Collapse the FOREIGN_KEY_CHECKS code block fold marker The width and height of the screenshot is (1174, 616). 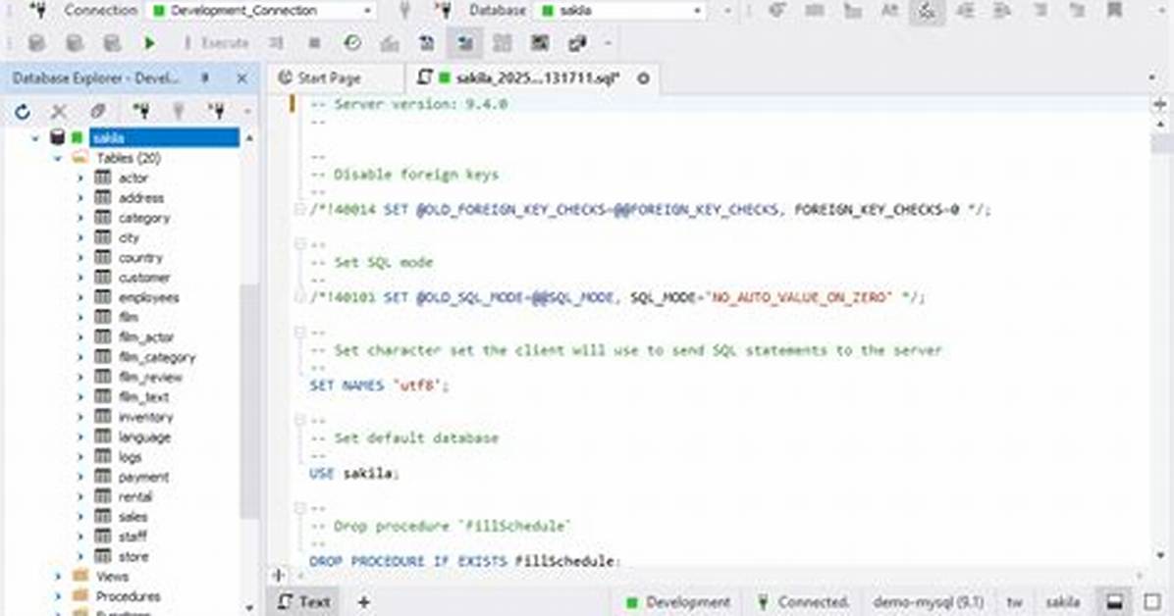(299, 210)
